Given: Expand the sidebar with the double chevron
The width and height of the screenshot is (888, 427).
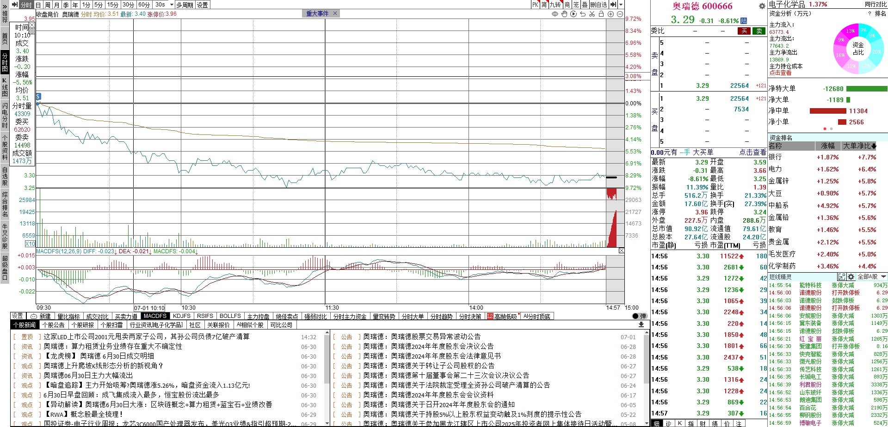Looking at the screenshot, I should tap(5, 6).
